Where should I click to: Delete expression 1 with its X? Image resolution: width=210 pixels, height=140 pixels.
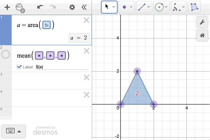[86, 20]
